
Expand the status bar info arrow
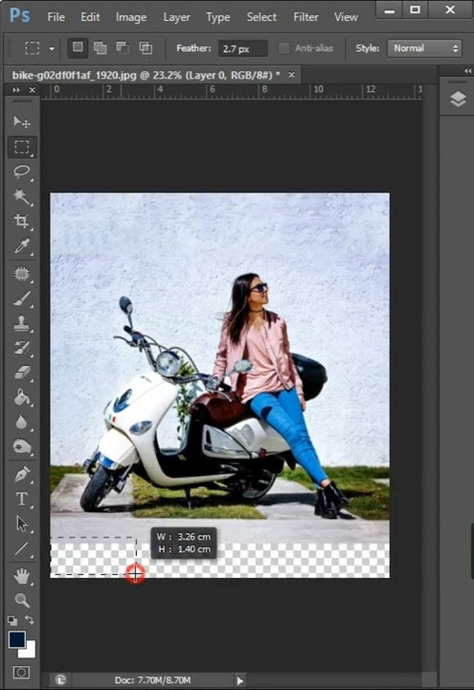239,680
